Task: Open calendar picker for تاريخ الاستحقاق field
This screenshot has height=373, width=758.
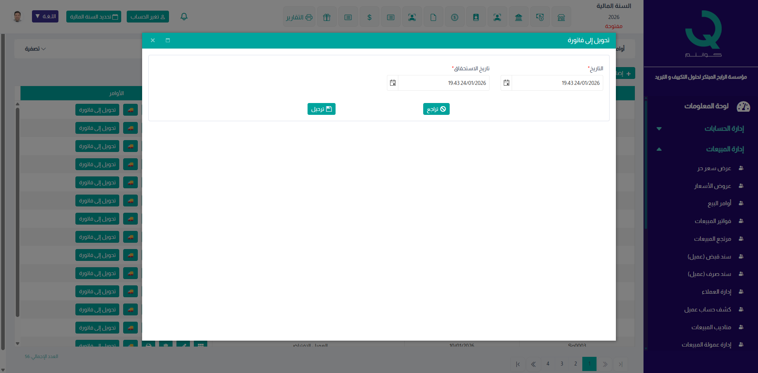Action: tap(393, 83)
